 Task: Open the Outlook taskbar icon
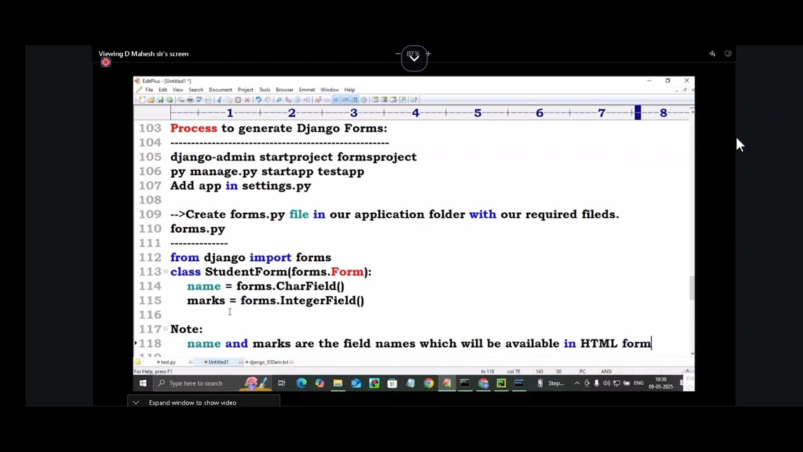point(356,384)
